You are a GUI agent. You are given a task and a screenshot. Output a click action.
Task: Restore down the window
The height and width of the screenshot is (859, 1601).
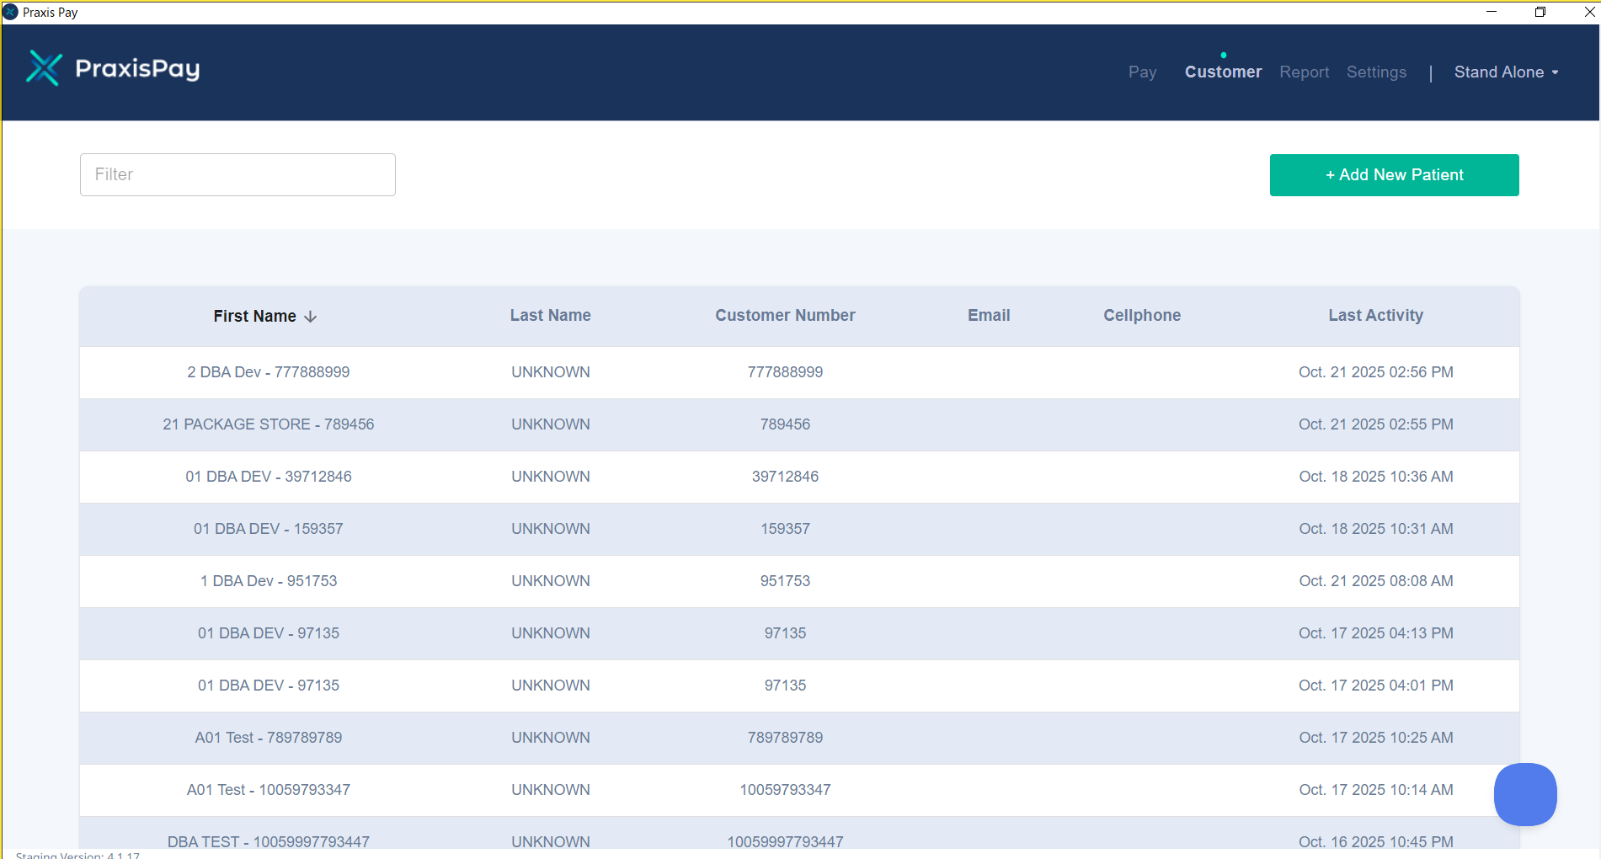coord(1540,12)
